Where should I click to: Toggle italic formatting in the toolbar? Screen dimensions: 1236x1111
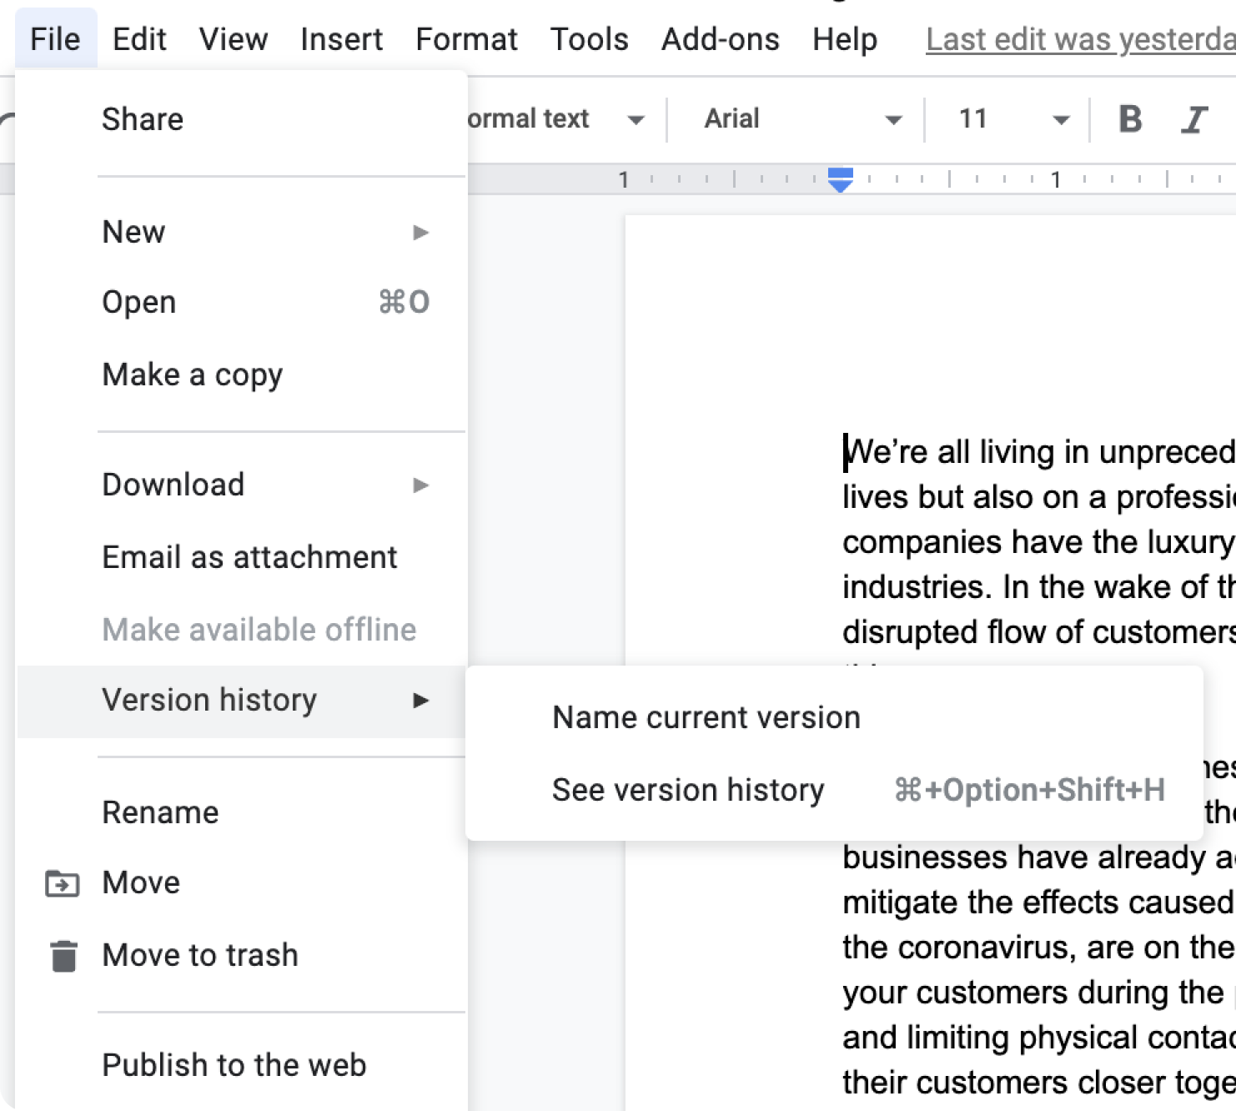pos(1194,118)
